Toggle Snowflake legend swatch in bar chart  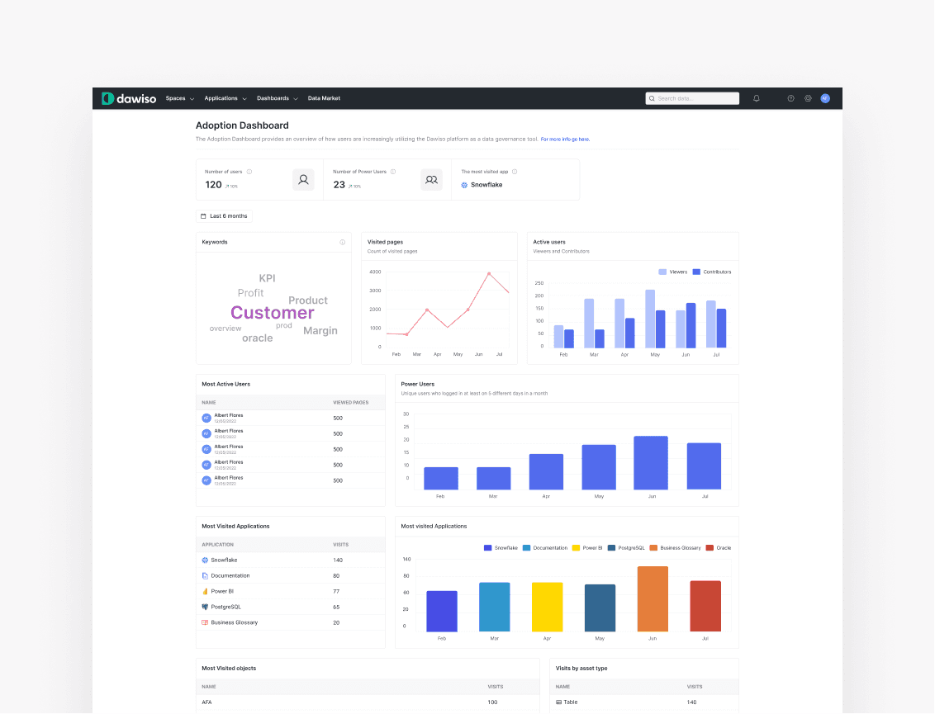point(488,548)
